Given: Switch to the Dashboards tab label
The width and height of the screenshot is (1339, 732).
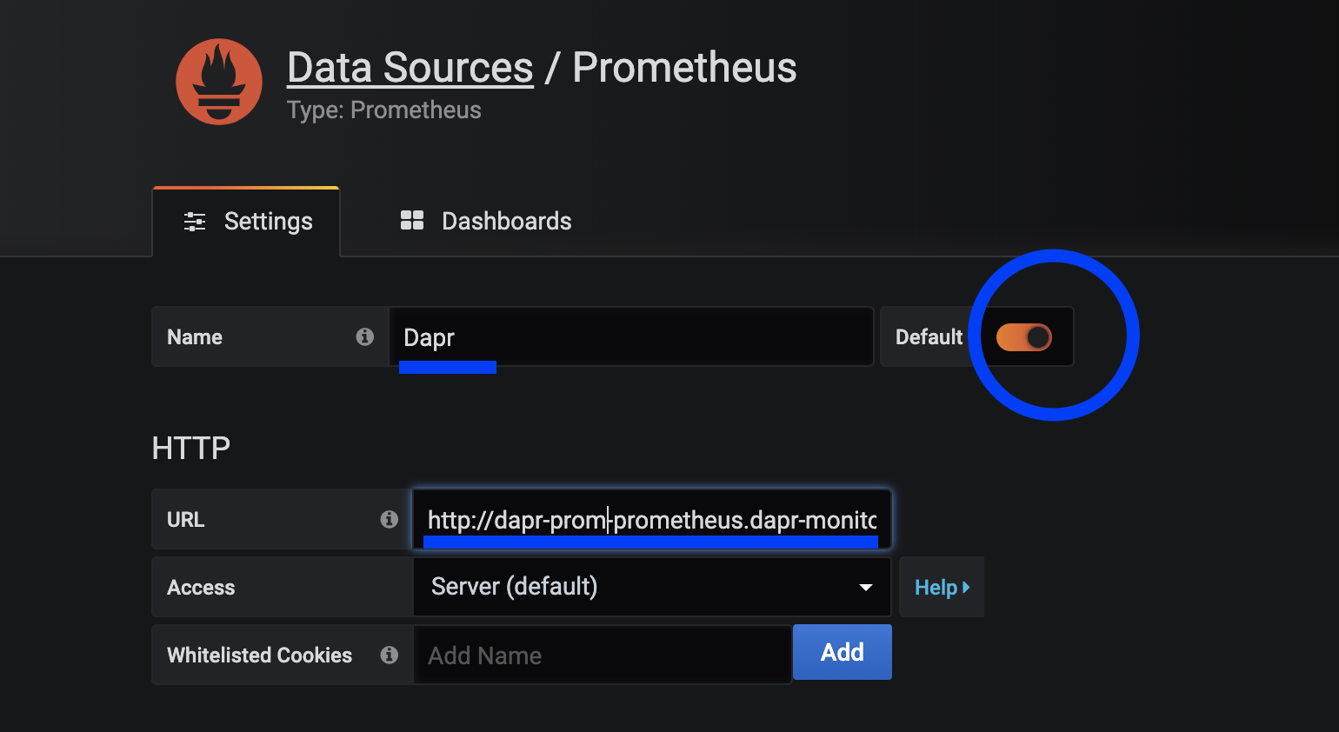Looking at the screenshot, I should (x=506, y=222).
